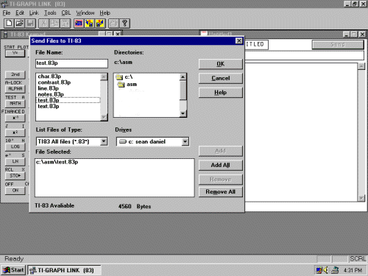This screenshot has height=276, width=368.
Task: Click the Directories list scroll-up arrow
Action: coord(183,77)
